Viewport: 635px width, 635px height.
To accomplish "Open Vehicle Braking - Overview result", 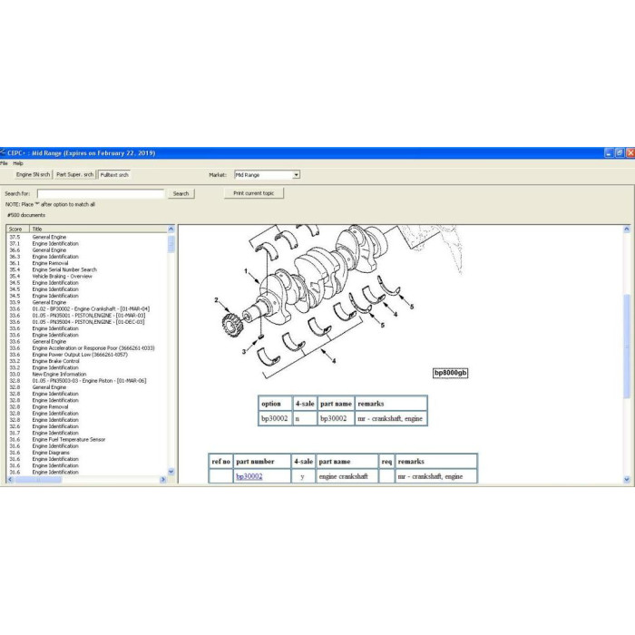I will [87, 276].
